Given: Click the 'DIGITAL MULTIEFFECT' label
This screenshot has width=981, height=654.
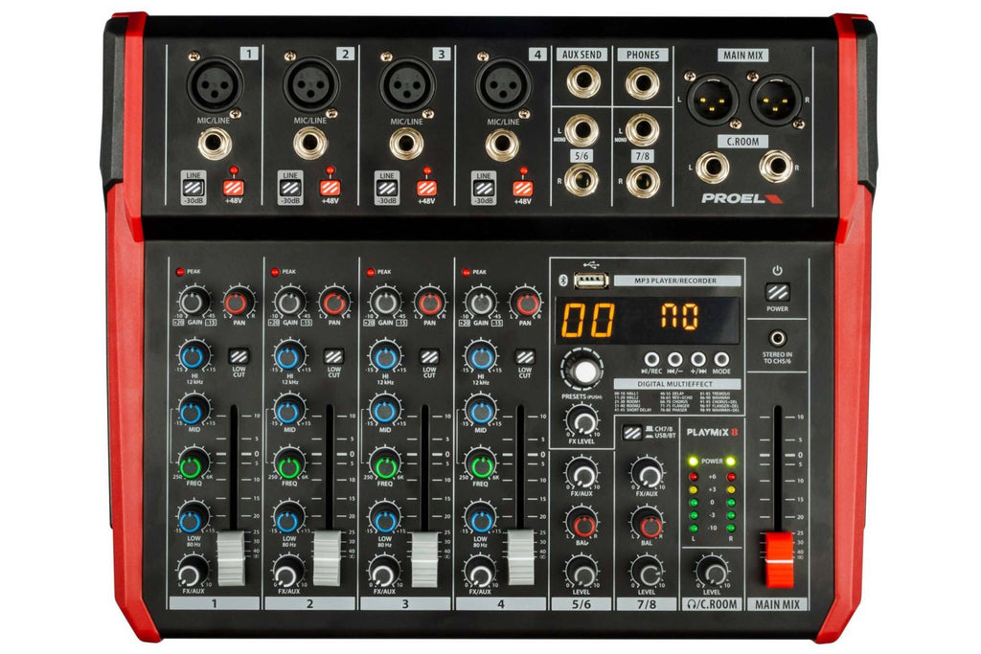Looking at the screenshot, I should tap(677, 384).
